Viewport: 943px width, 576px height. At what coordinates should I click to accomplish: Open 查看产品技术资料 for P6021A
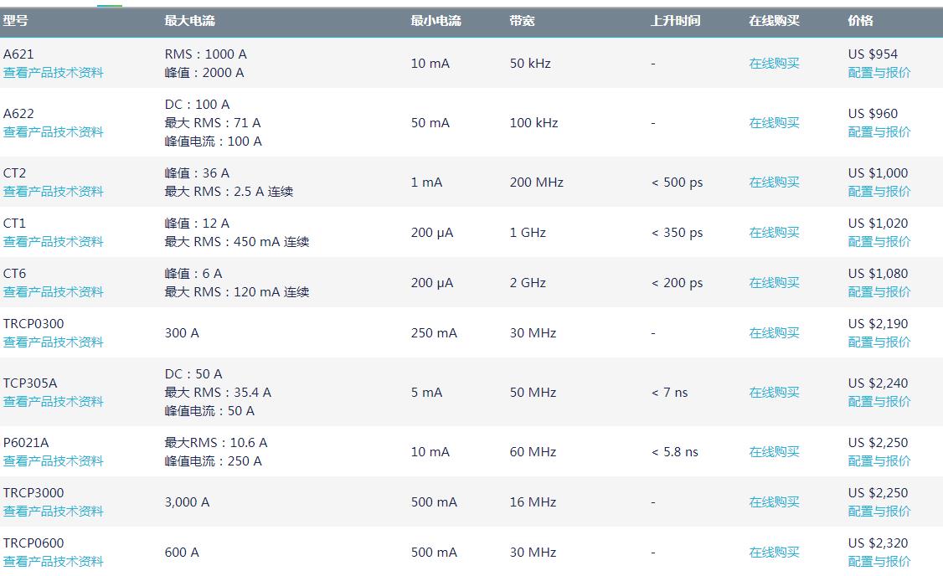(54, 461)
